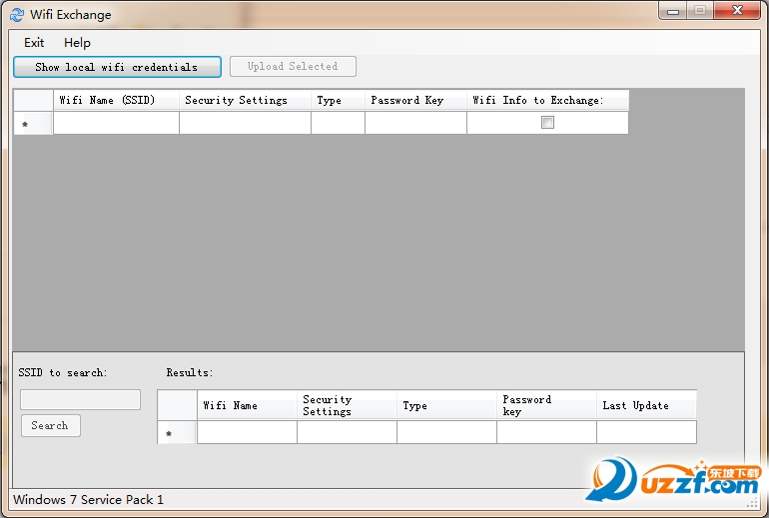Click the Wifi Info to Exchange column header
This screenshot has height=518, width=769.
(548, 100)
